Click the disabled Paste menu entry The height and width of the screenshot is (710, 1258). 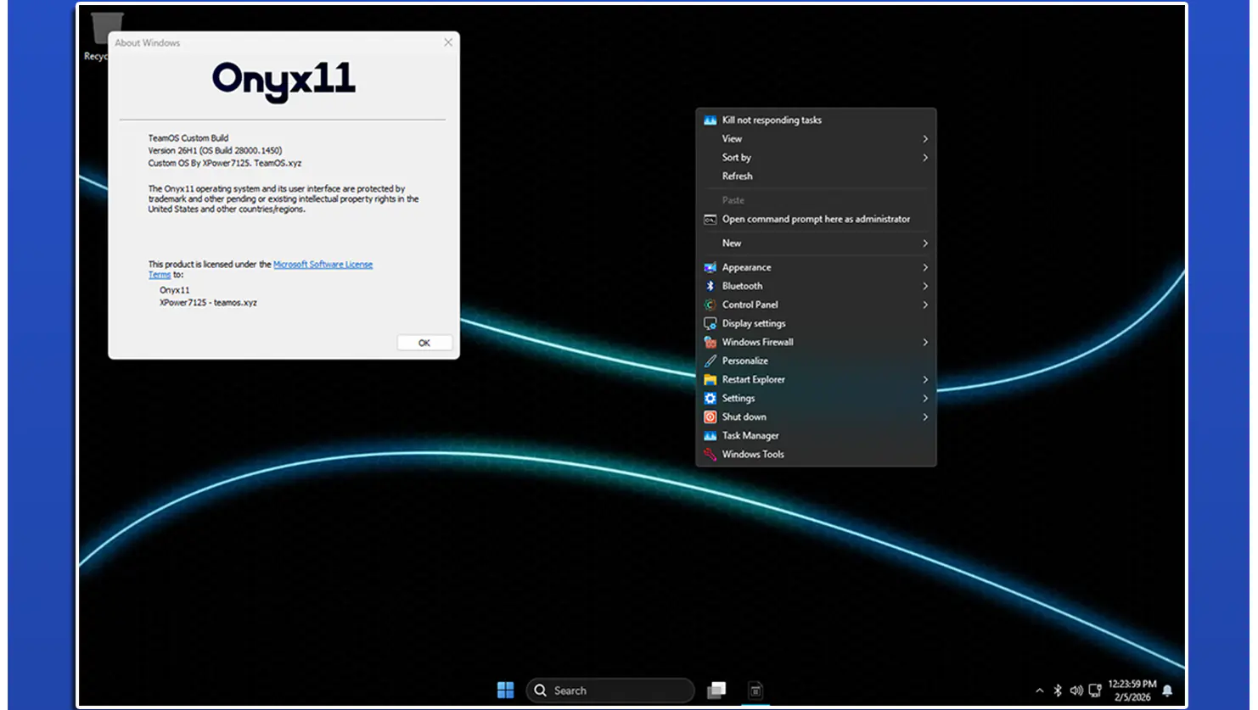[816, 200]
